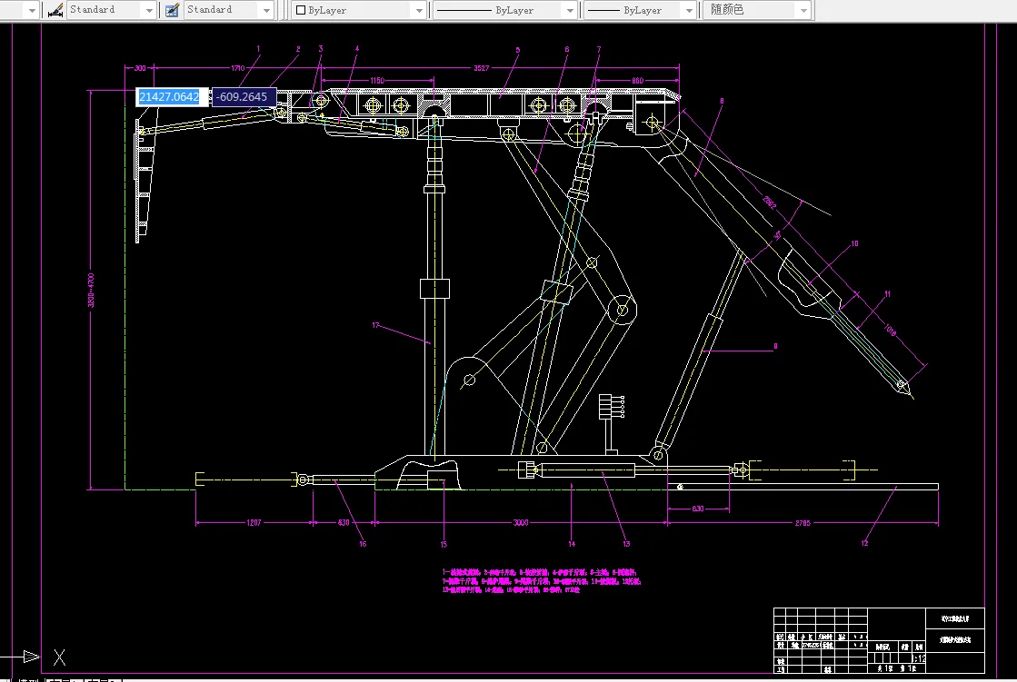This screenshot has width=1017, height=682.
Task: Click the 1710 dimension text
Action: tap(237, 68)
